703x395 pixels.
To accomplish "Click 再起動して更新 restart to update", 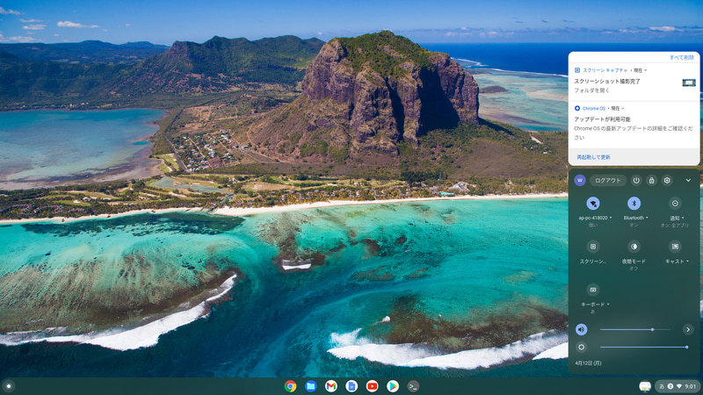I will click(x=593, y=157).
